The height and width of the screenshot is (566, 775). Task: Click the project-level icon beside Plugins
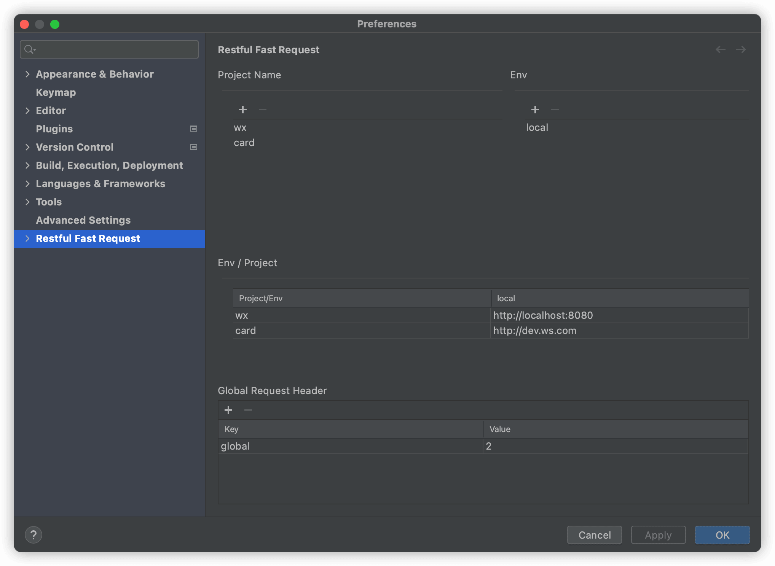(x=194, y=129)
